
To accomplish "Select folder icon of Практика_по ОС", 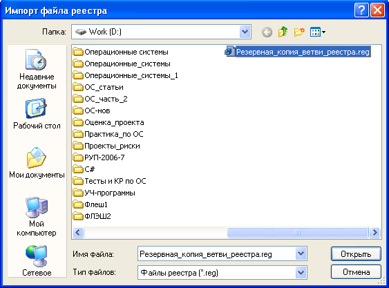I will (x=78, y=134).
